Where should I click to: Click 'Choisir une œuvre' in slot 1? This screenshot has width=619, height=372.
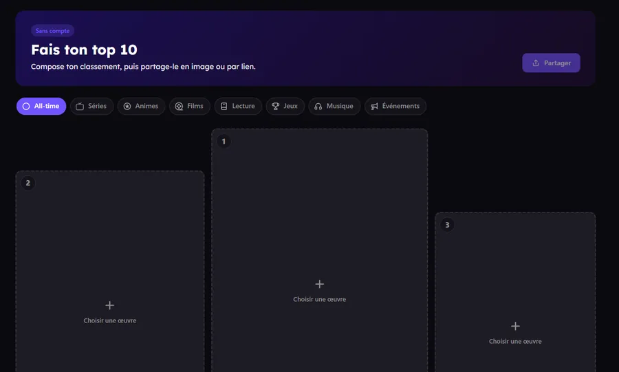click(319, 299)
